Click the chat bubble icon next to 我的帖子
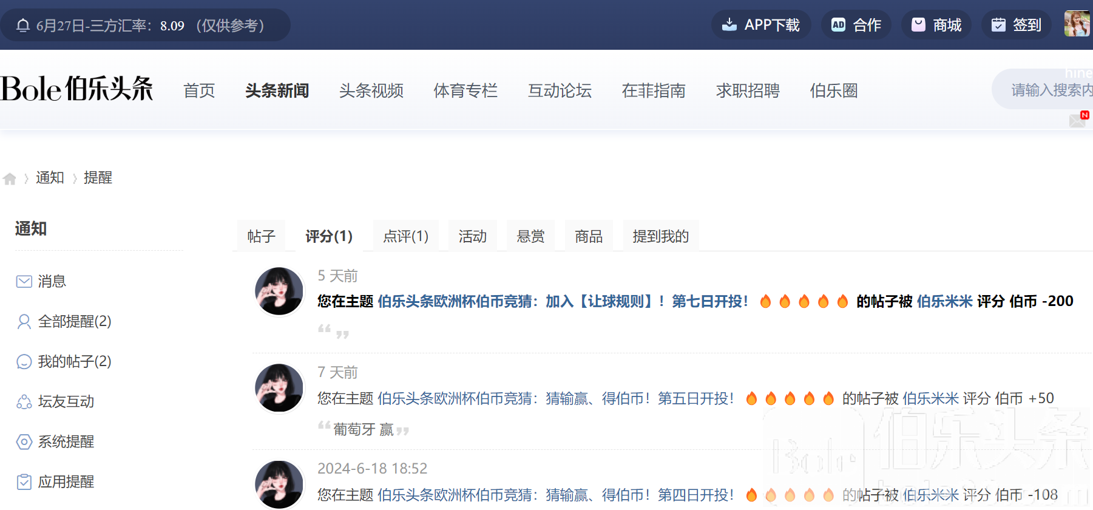The image size is (1093, 510). tap(24, 362)
